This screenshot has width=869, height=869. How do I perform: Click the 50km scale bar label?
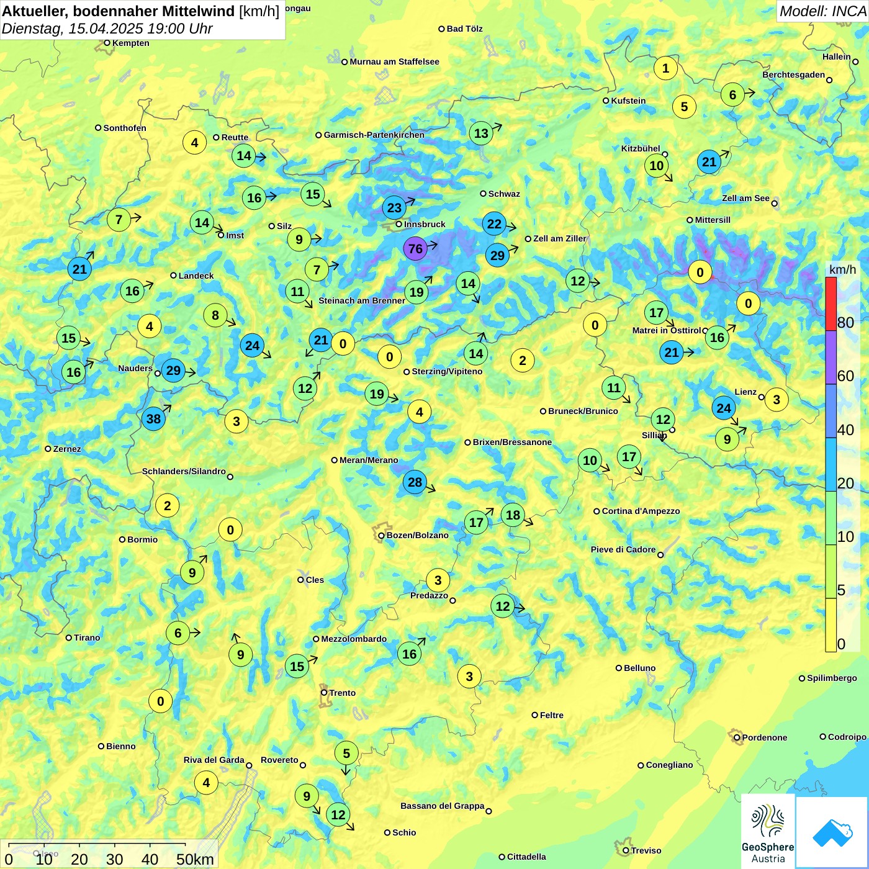[195, 859]
